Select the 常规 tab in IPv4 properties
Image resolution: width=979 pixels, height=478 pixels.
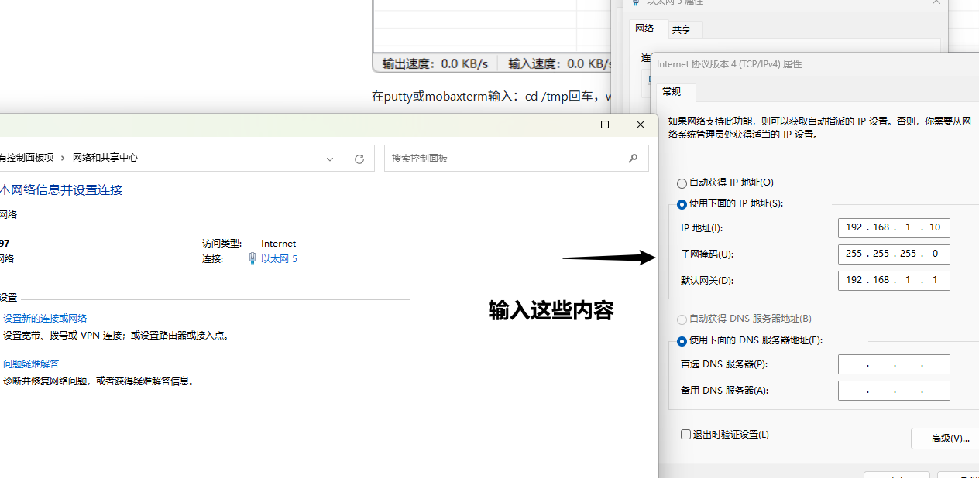click(672, 92)
